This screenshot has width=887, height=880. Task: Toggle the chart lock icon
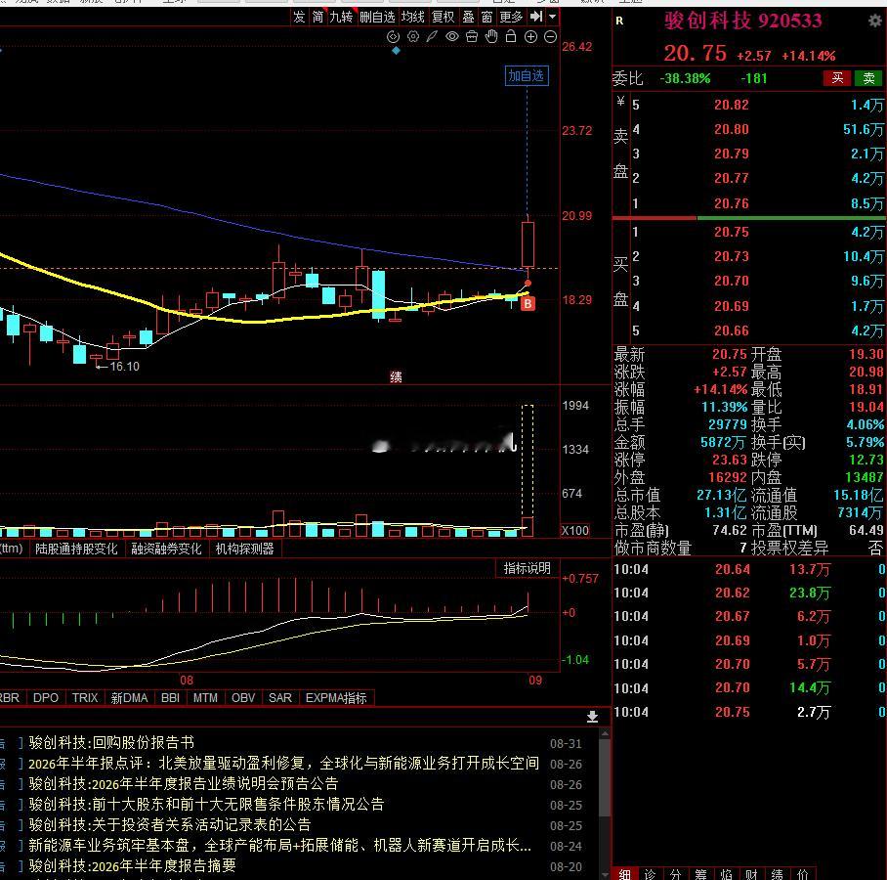[x=511, y=37]
